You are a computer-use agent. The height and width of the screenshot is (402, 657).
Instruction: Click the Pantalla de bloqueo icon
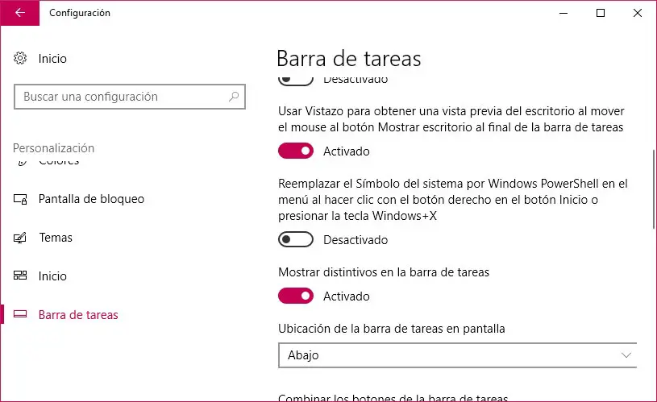pos(21,199)
